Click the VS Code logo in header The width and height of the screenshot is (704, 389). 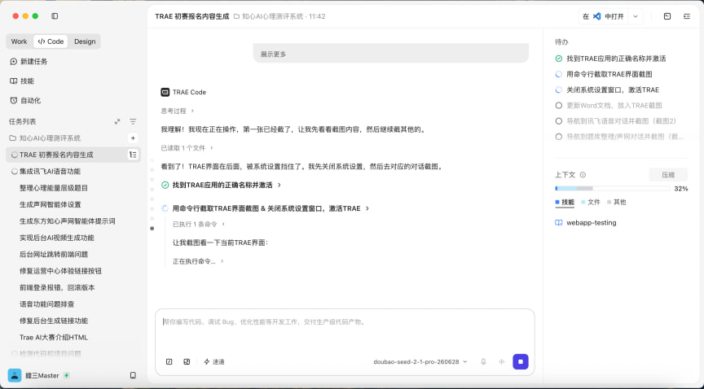pyautogui.click(x=596, y=16)
